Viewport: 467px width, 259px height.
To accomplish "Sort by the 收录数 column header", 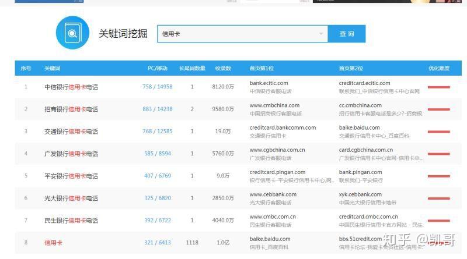I will 223,68.
